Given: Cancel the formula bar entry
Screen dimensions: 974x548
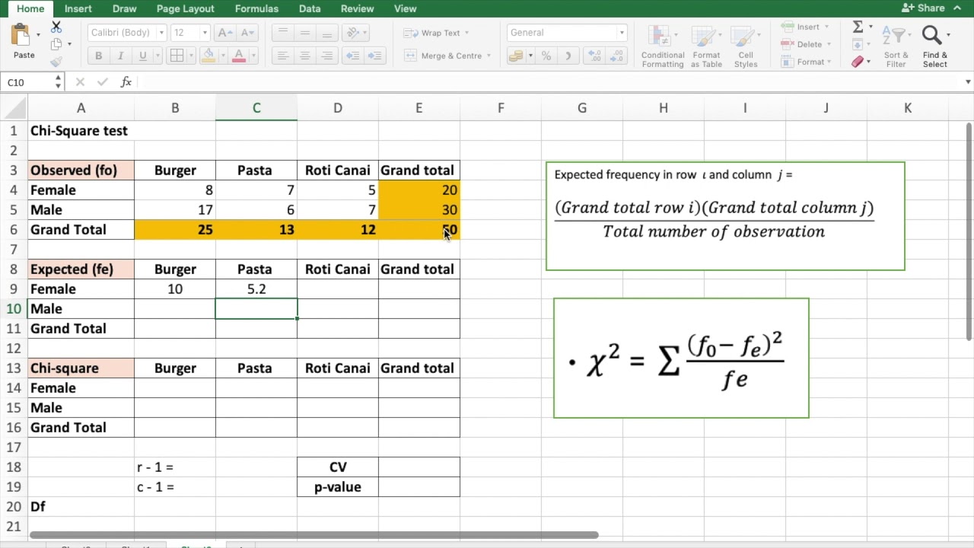Looking at the screenshot, I should [81, 82].
